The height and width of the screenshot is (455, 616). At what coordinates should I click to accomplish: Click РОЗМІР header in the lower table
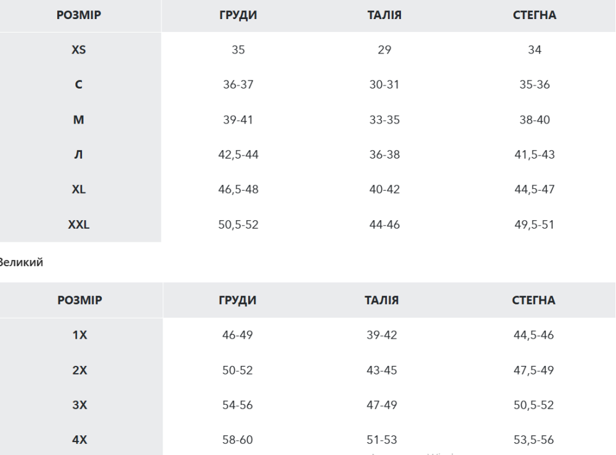pos(79,300)
